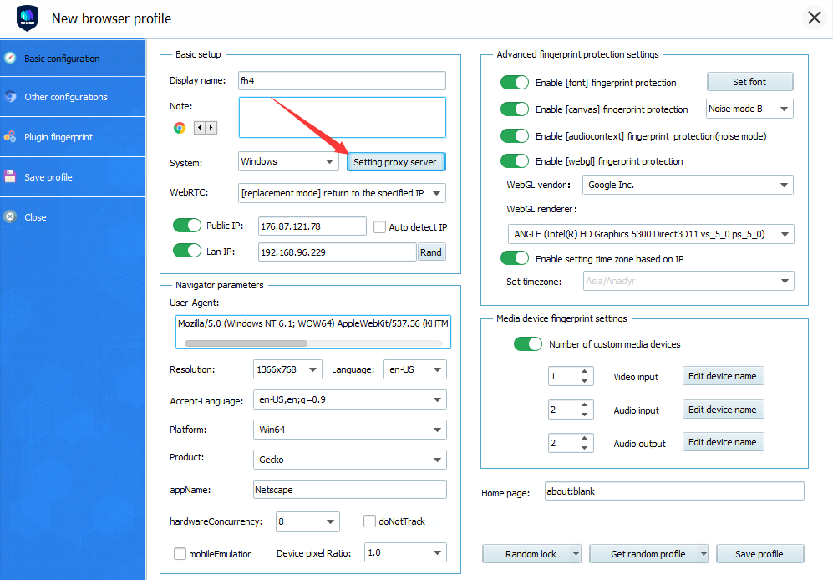The image size is (833, 580).
Task: Click the Display name field
Action: tap(342, 81)
